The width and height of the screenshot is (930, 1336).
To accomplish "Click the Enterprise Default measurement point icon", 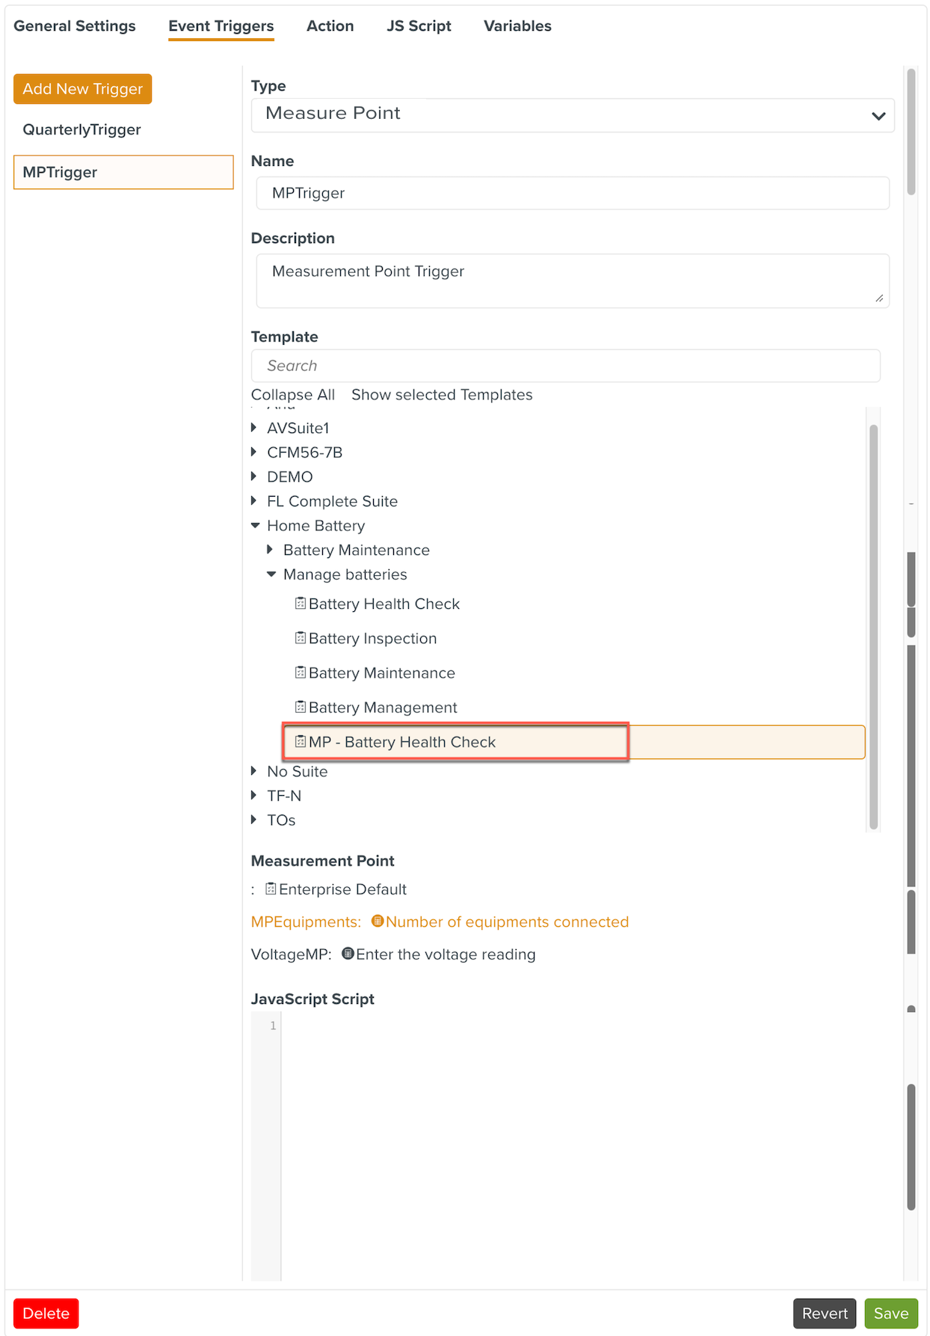I will coord(271,889).
